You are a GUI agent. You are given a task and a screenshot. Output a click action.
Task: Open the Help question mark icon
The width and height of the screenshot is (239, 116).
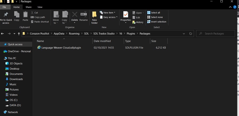coord(235,7)
